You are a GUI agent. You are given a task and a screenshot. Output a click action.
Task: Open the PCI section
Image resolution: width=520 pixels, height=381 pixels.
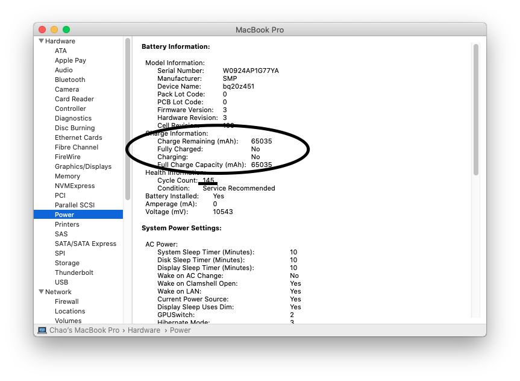tap(60, 195)
